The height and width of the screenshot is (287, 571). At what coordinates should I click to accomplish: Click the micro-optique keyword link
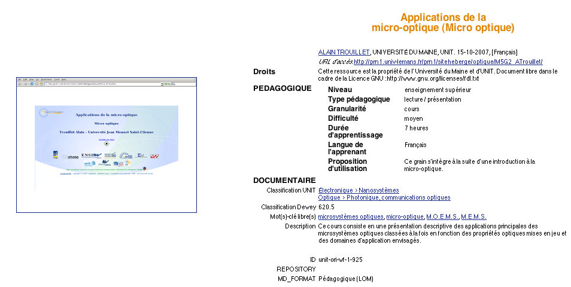(405, 217)
